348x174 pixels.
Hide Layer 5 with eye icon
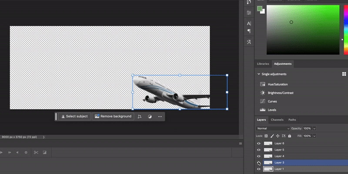(258, 150)
